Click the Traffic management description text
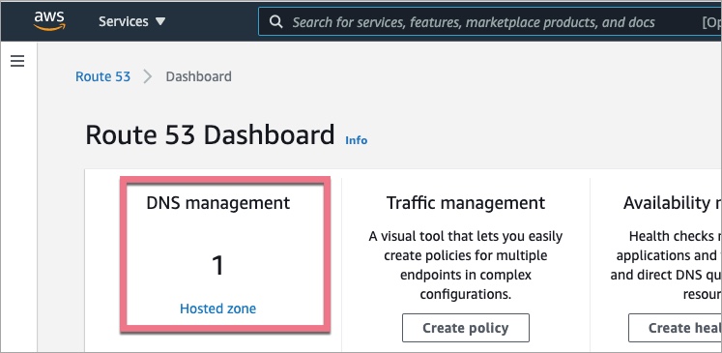Viewport: 722px width, 353px height. tap(466, 265)
